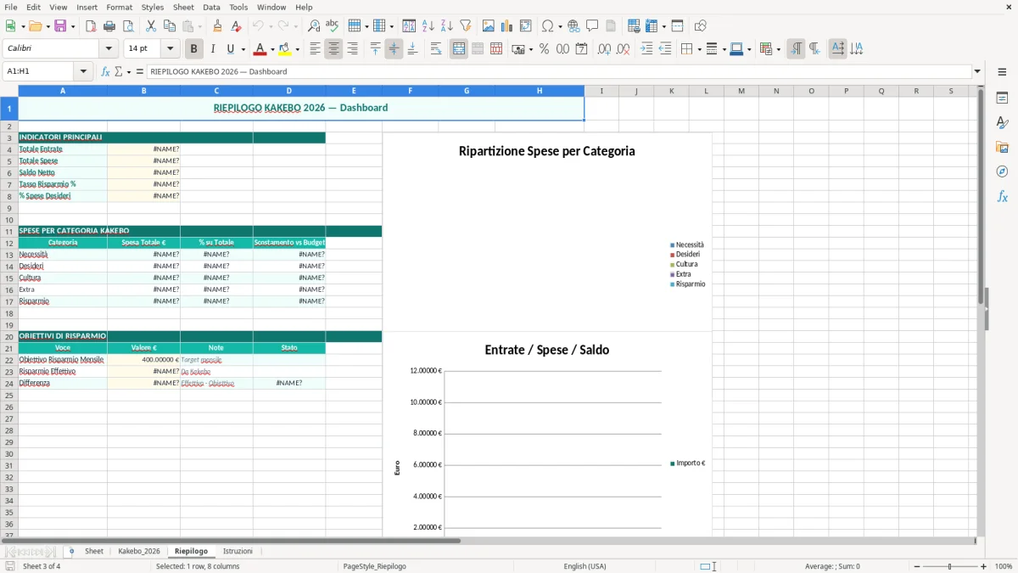Click the Print icon
This screenshot has height=573, width=1018.
point(109,26)
